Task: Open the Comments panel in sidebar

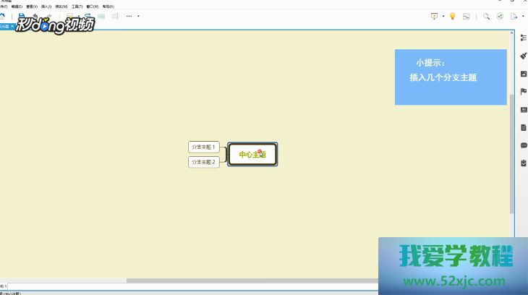Action: [524, 145]
